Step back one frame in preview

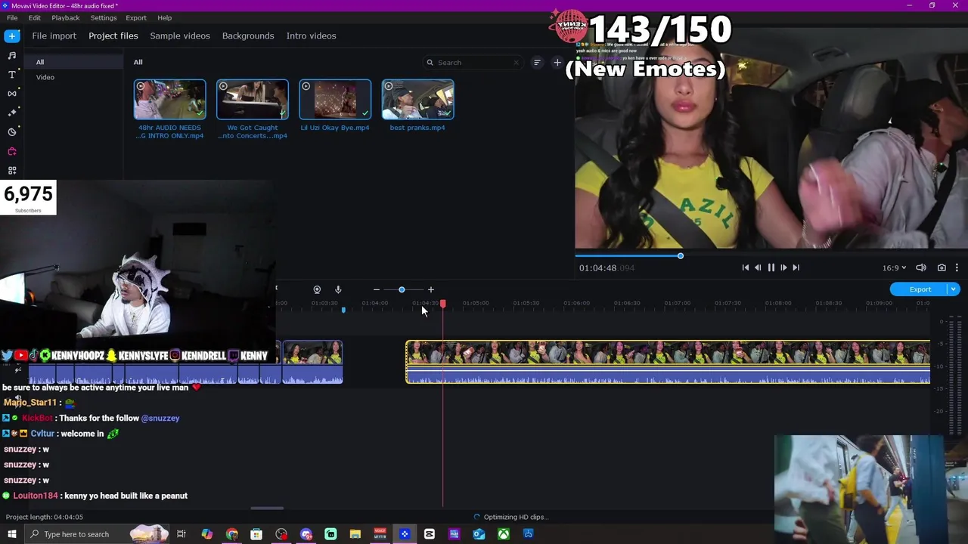tap(758, 267)
